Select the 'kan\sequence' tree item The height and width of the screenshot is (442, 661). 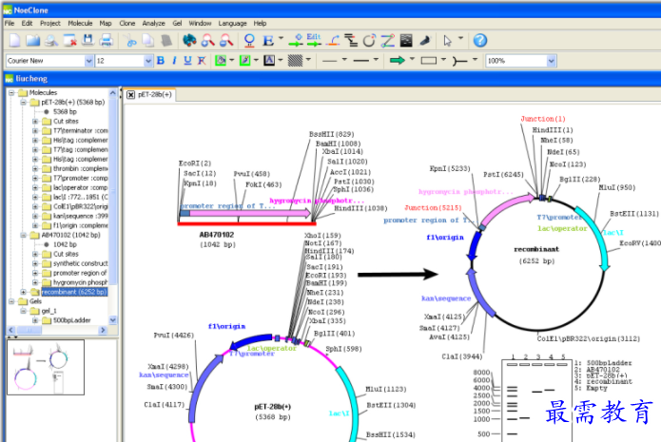coord(80,216)
